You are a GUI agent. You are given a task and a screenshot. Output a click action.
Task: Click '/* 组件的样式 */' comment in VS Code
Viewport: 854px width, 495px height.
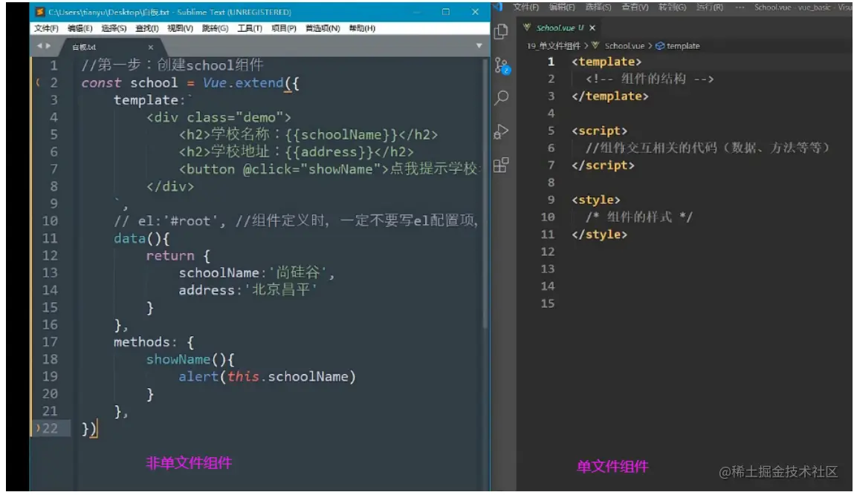pos(639,217)
